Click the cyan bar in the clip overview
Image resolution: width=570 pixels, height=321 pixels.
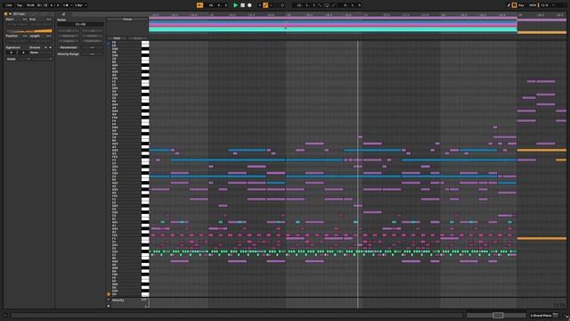tap(332, 29)
